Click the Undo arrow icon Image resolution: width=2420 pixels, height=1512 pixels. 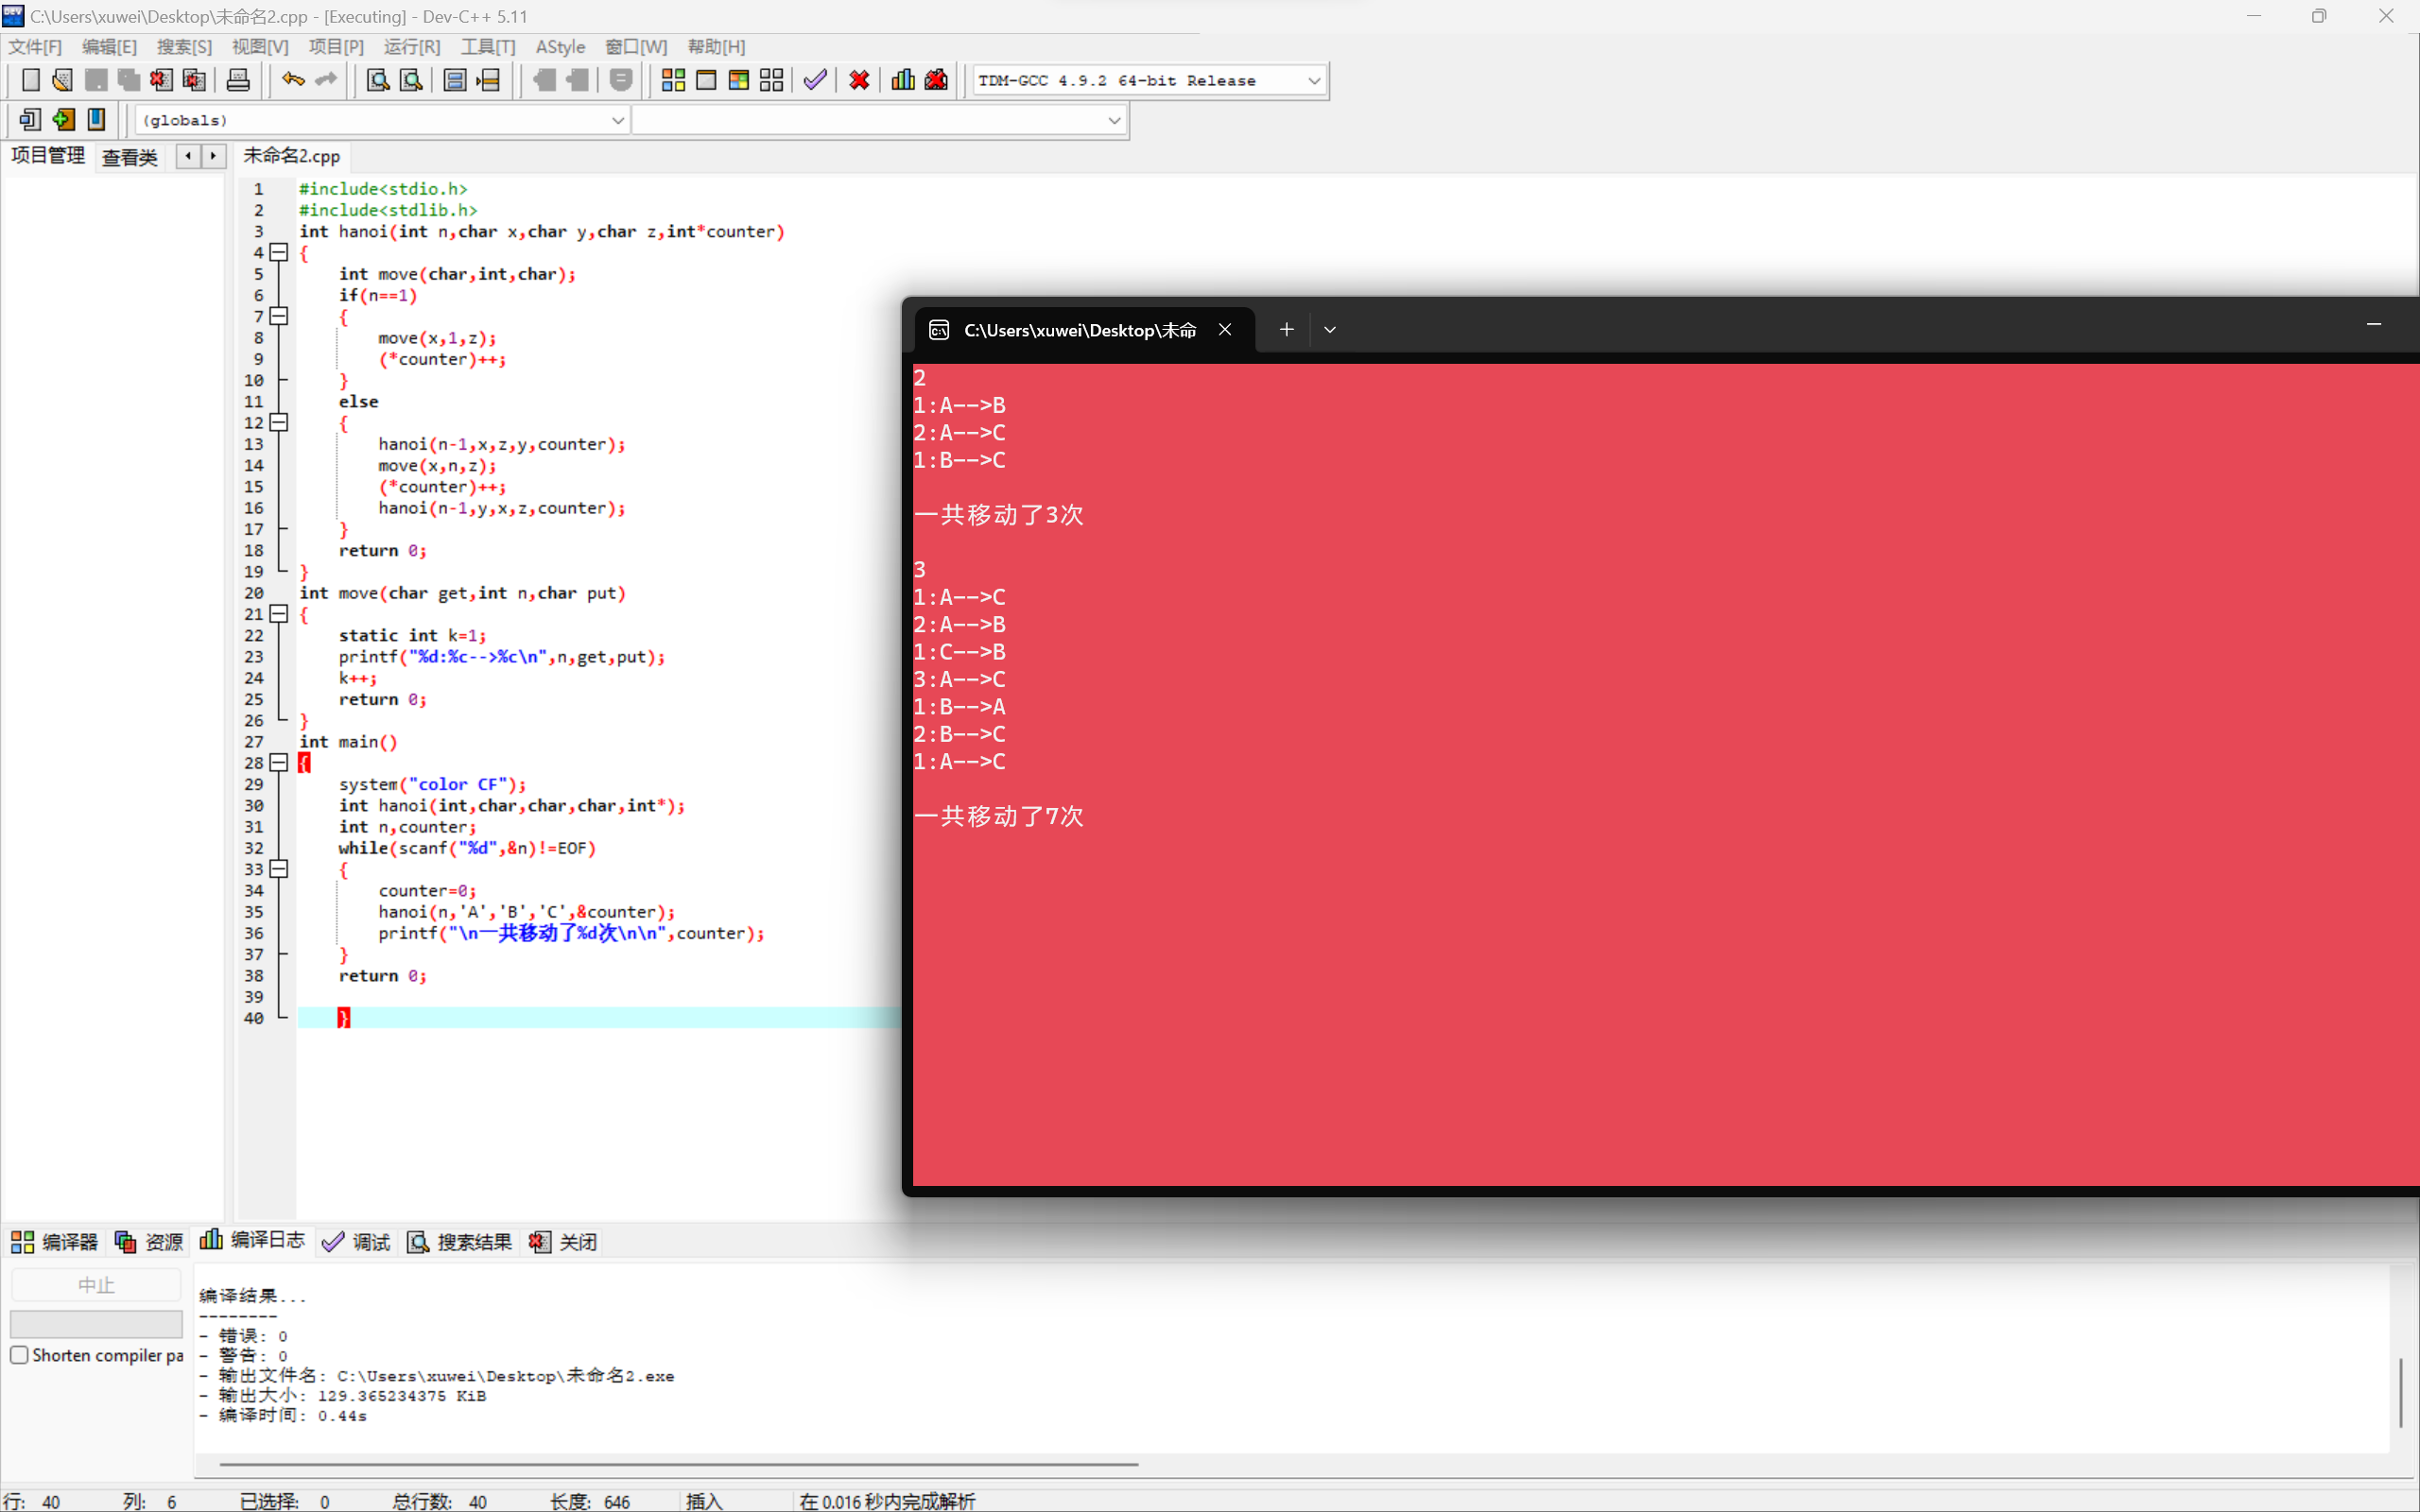[292, 80]
